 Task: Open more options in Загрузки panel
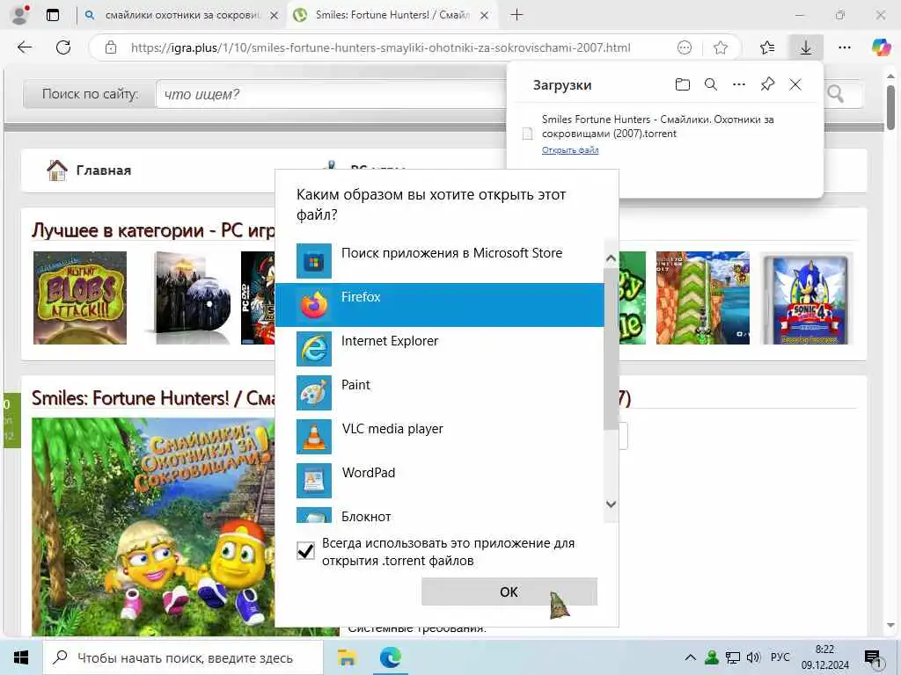[x=739, y=85]
